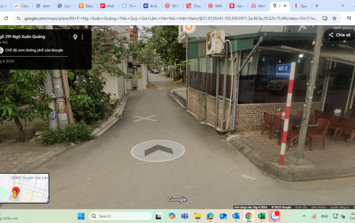The width and height of the screenshot is (355, 223).
Task: Switch to the Các t tab
Action: coord(237,6)
